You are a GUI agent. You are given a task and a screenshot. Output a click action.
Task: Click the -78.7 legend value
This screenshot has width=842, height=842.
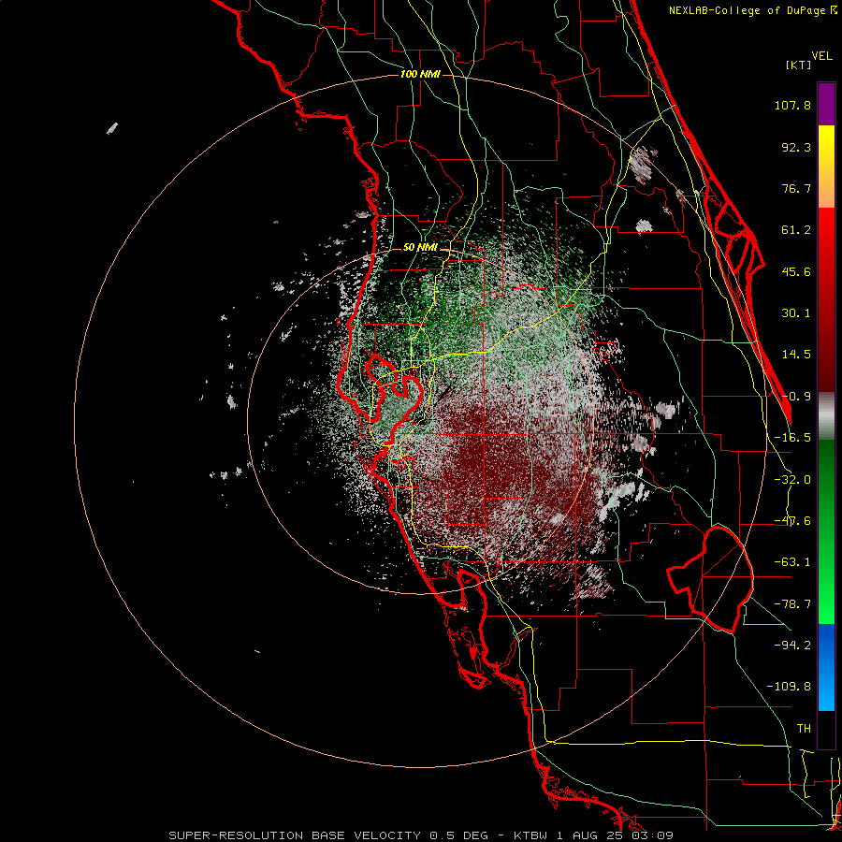(792, 604)
